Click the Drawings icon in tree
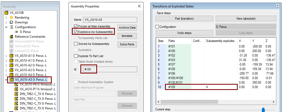The width and height of the screenshot is (282, 112). (11, 22)
